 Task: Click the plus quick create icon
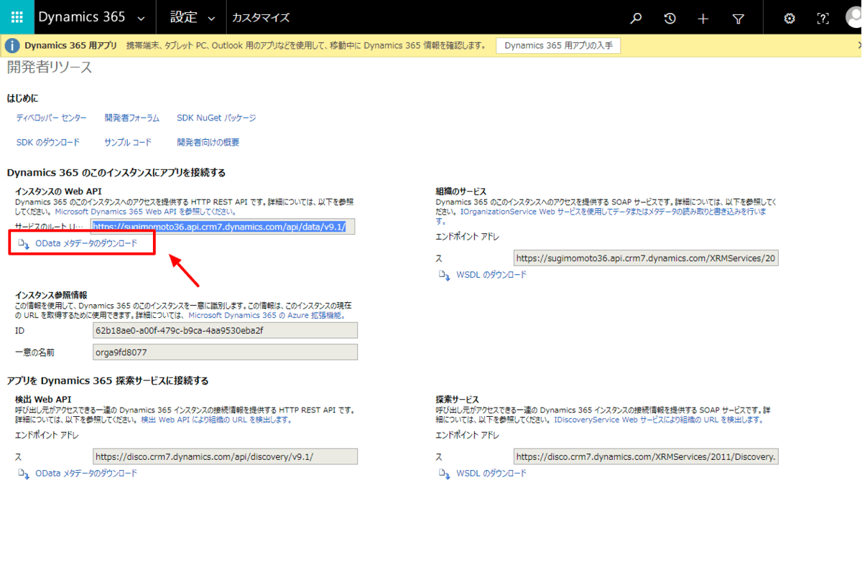pyautogui.click(x=703, y=19)
